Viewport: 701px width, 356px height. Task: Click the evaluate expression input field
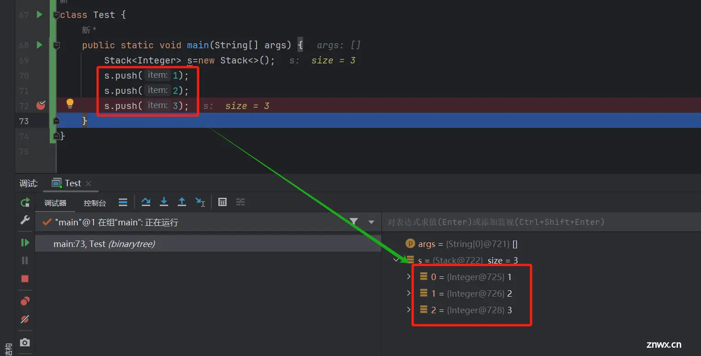541,222
